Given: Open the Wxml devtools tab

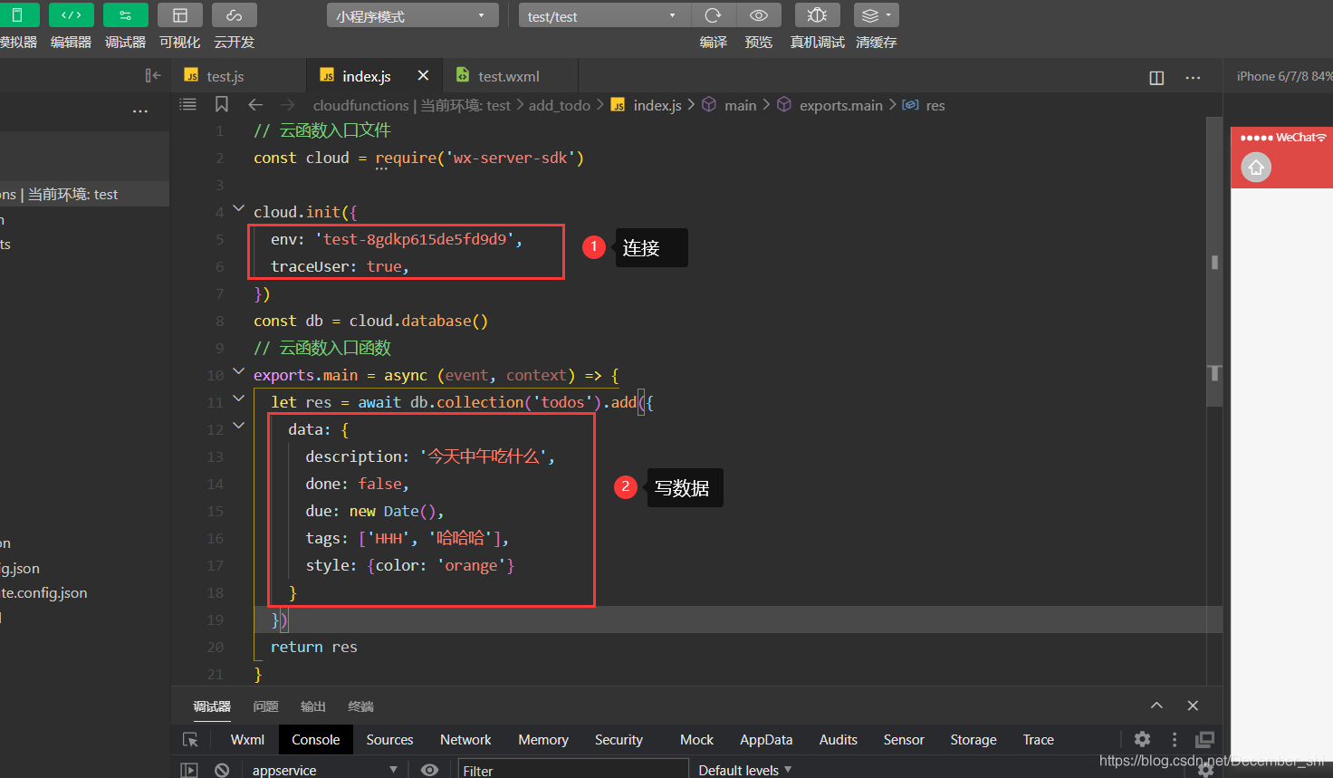Looking at the screenshot, I should pyautogui.click(x=247, y=740).
